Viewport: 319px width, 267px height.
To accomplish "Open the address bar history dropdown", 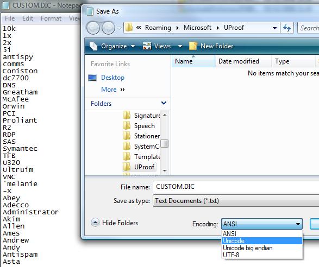I will point(274,28).
